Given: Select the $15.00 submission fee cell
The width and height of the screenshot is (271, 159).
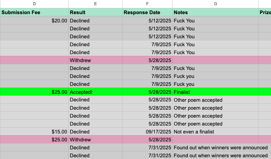Looking at the screenshot, I should tap(34, 132).
